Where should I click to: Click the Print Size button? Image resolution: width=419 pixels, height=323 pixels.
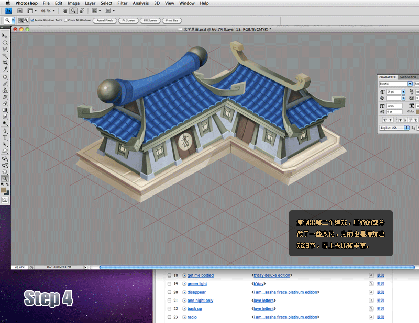172,20
